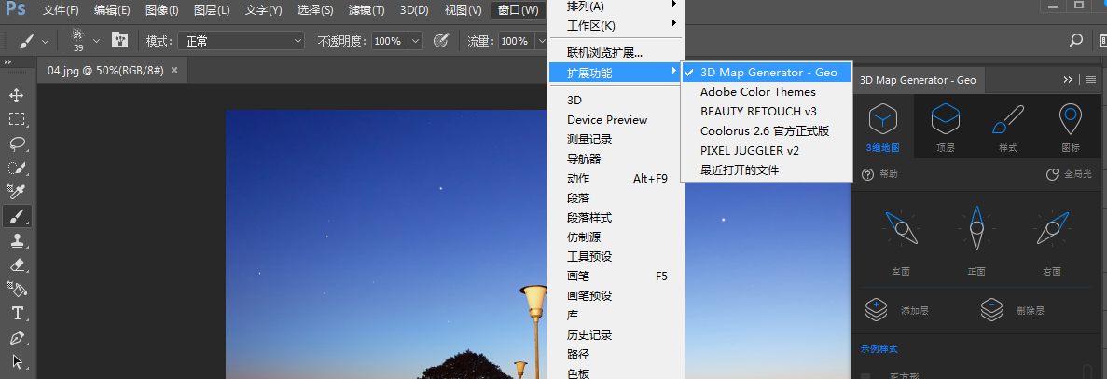Open the 顶层 tab in 3D Map Generator
Screen dimensions: 1107x379
pos(946,127)
